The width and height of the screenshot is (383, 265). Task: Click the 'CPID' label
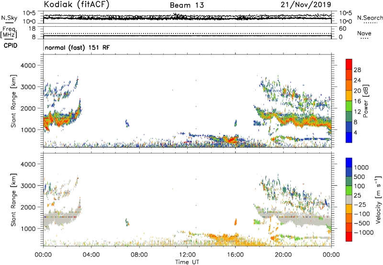(x=11, y=45)
